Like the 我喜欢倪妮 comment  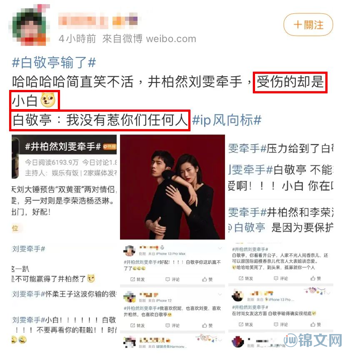coord(207,325)
